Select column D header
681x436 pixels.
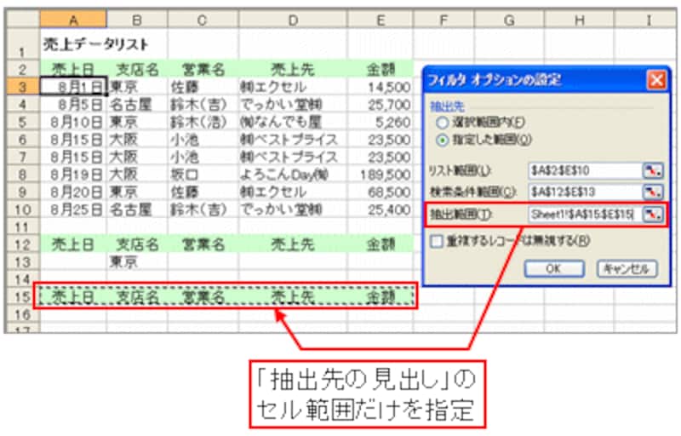coord(292,19)
